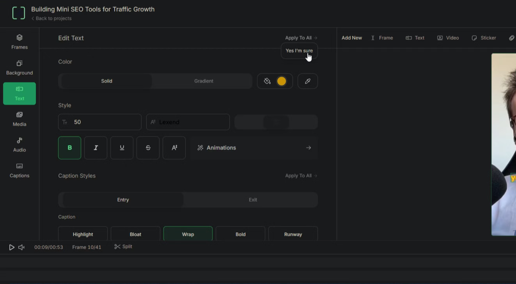
Task: Toggle underline text formatting
Action: (122, 148)
